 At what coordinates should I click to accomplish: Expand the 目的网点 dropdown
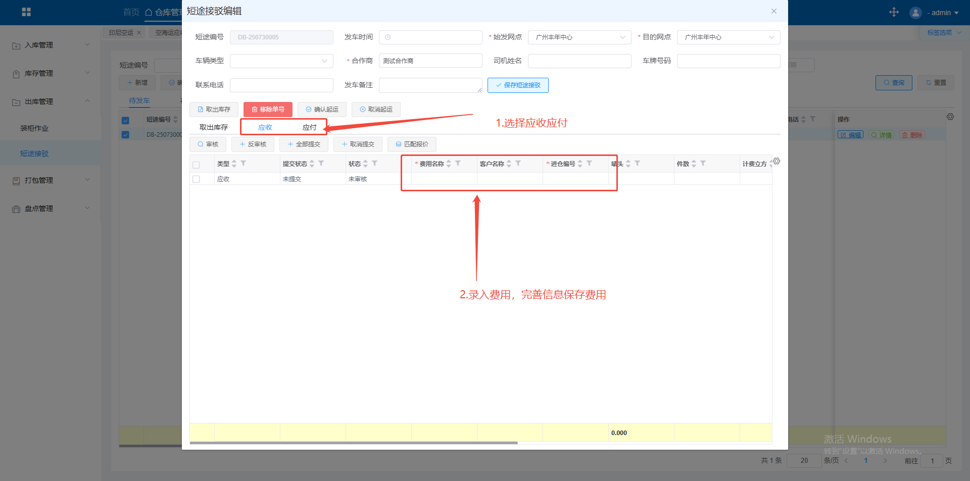(x=728, y=37)
